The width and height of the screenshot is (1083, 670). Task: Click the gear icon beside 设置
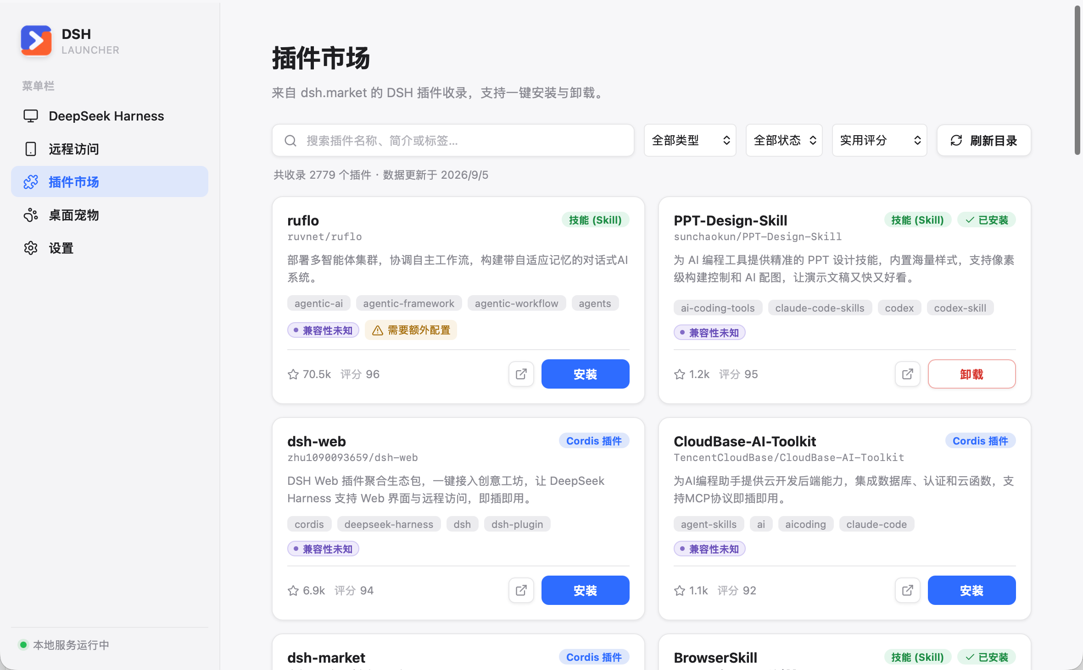click(31, 248)
